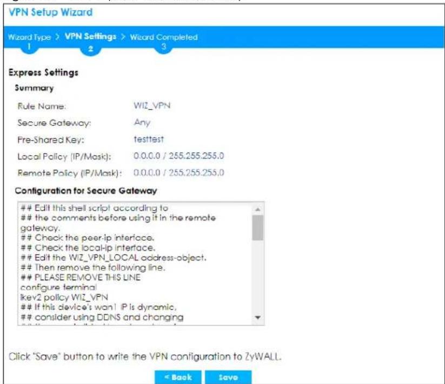Click the 'configure terminal' script line

(x=59, y=288)
